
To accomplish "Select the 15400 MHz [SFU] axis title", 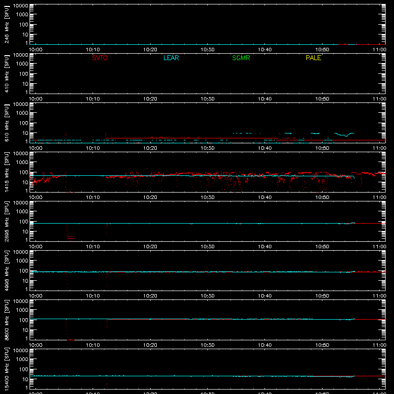I will [7, 369].
